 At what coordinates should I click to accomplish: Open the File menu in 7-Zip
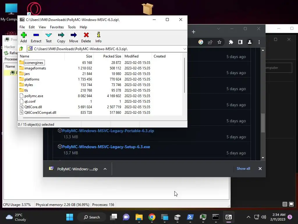point(22,27)
